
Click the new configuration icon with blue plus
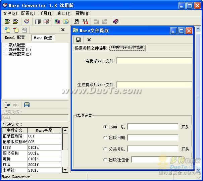pyautogui.click(x=7, y=30)
